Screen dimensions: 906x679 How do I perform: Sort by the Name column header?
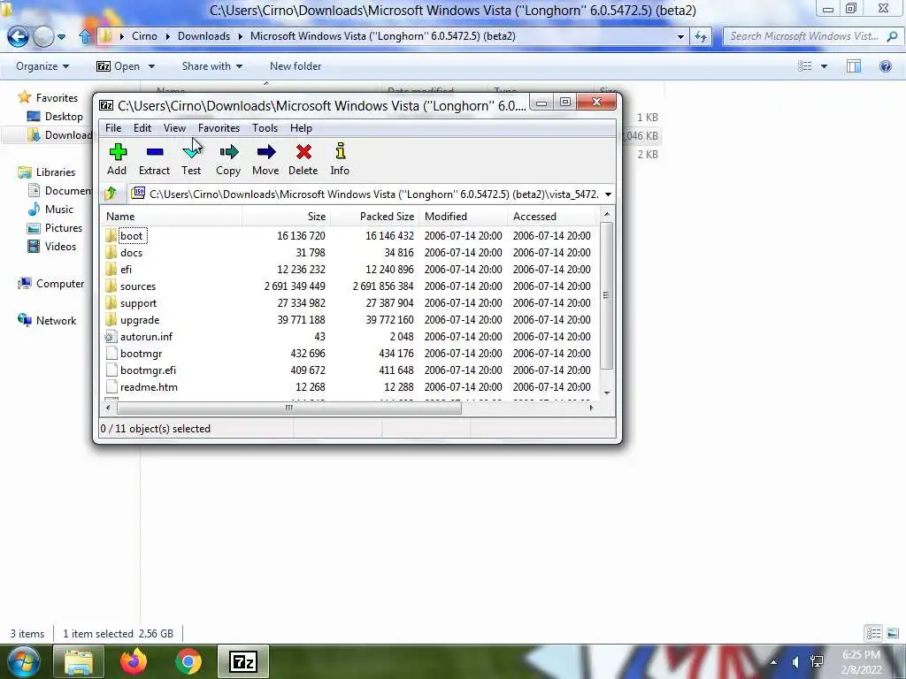172,217
